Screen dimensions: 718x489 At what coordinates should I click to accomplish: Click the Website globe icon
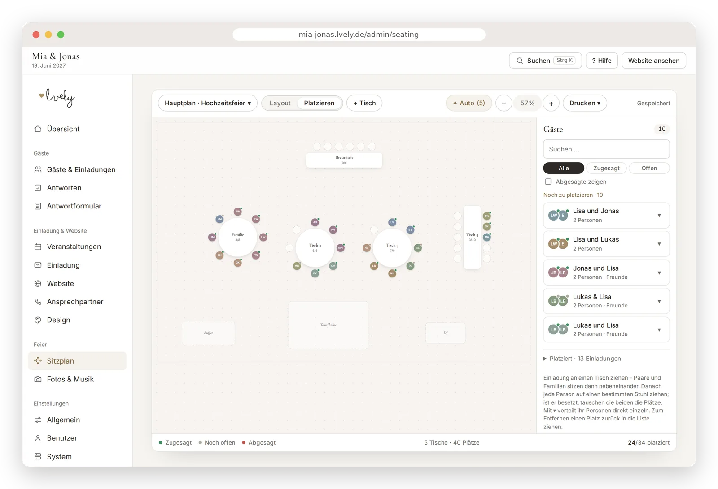click(x=38, y=283)
